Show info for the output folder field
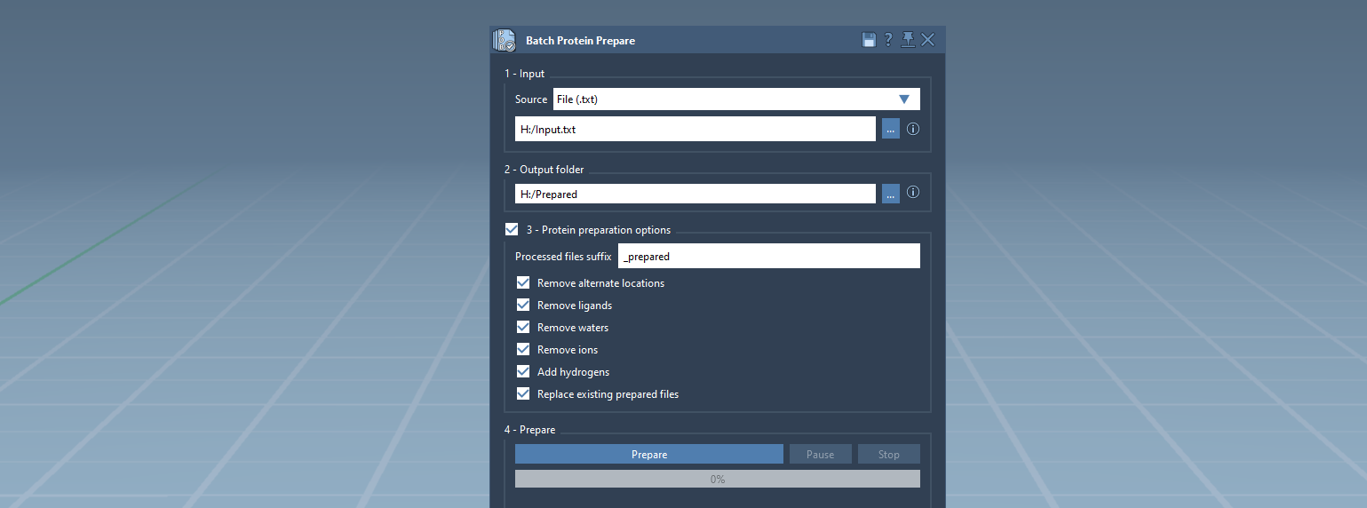1367x508 pixels. pos(912,193)
